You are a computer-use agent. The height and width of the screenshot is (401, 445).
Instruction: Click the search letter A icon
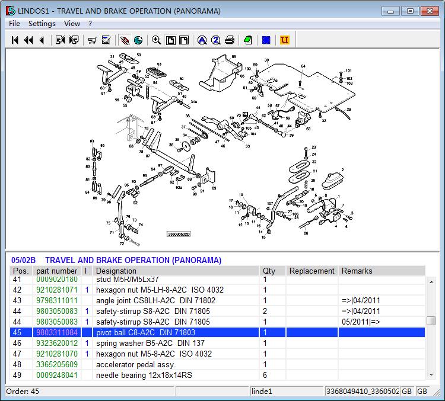[202, 40]
